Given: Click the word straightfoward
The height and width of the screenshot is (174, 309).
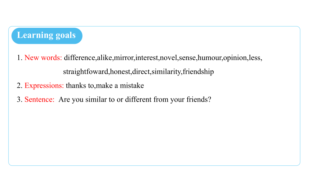Looking at the screenshot, I should [x=86, y=72].
